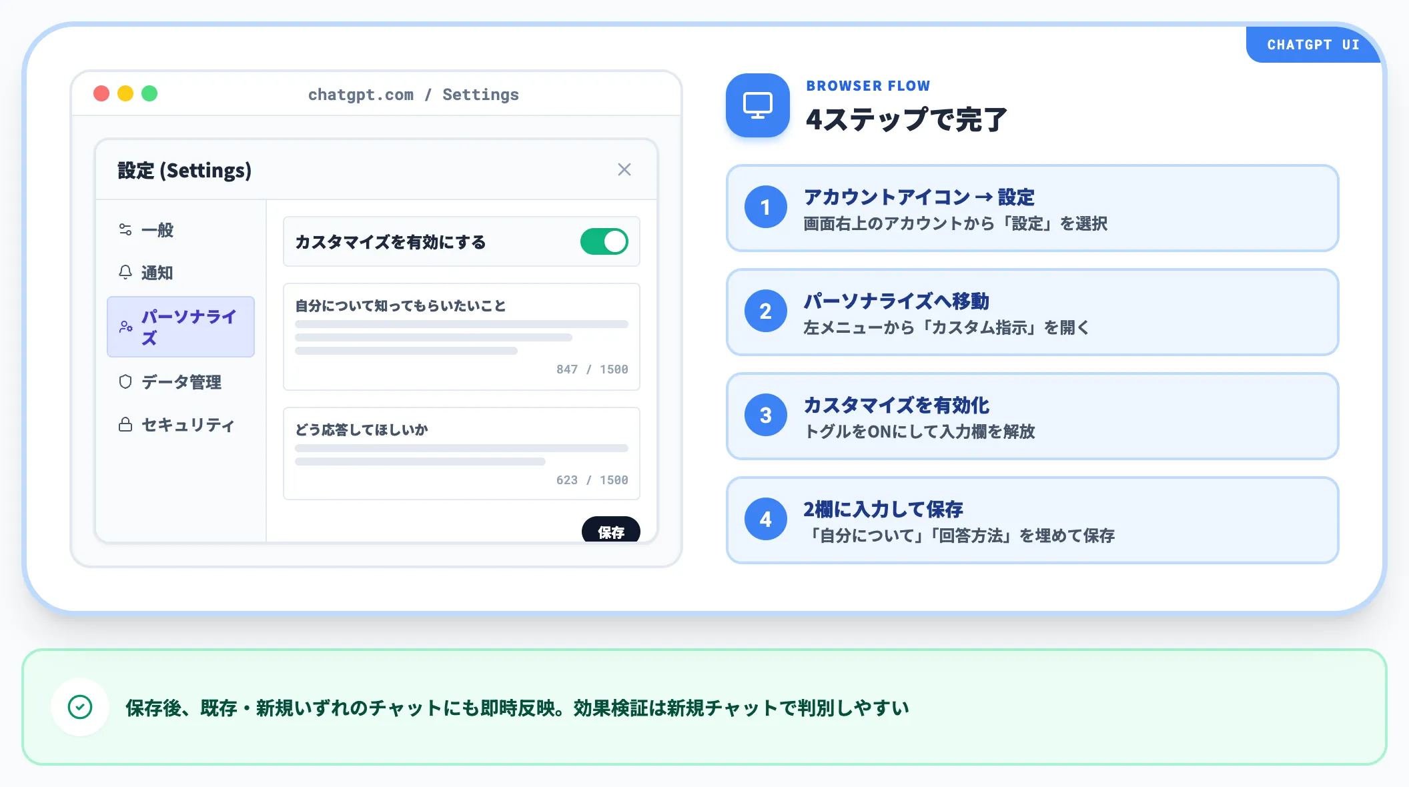Toggle the カスタマイズを有効にする switch
The height and width of the screenshot is (787, 1409).
click(x=604, y=241)
